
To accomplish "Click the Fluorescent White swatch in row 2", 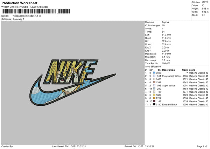I will click(154, 76).
